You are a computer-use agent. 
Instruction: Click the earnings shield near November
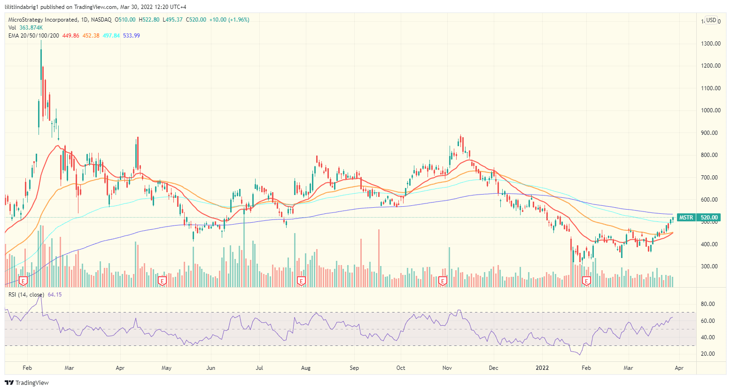(442, 281)
